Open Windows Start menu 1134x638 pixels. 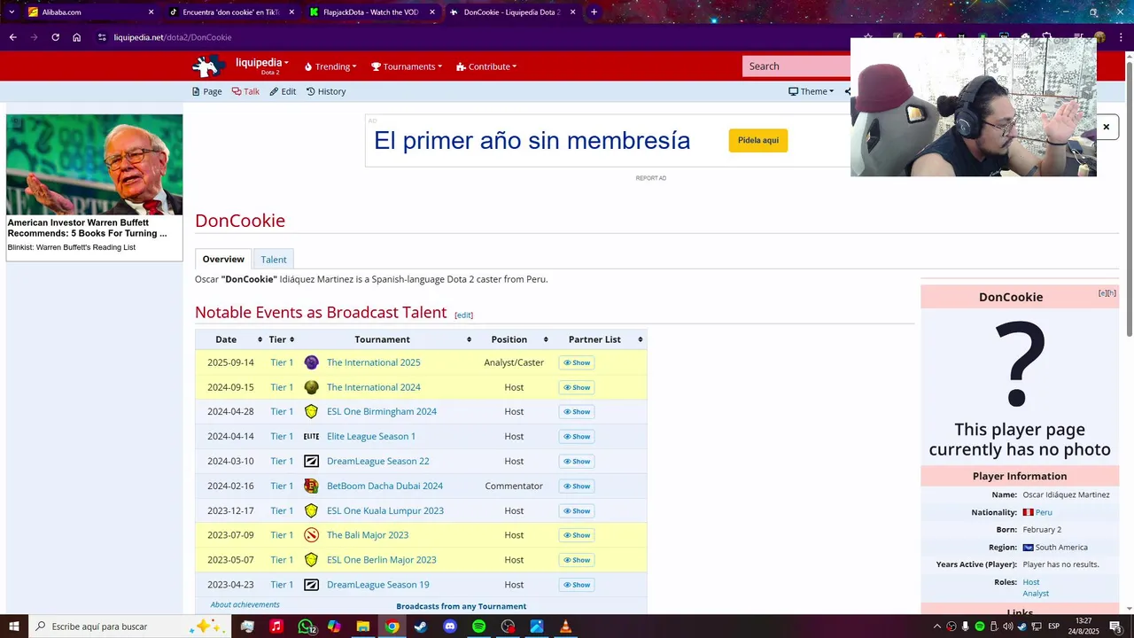pos(14,626)
